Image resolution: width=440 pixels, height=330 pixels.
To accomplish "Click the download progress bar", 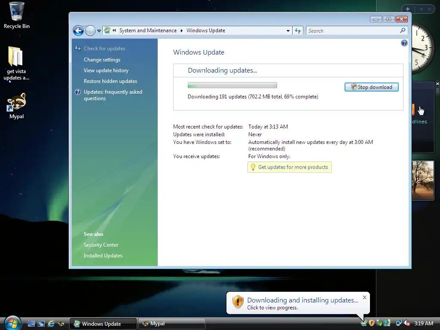I will coord(232,85).
